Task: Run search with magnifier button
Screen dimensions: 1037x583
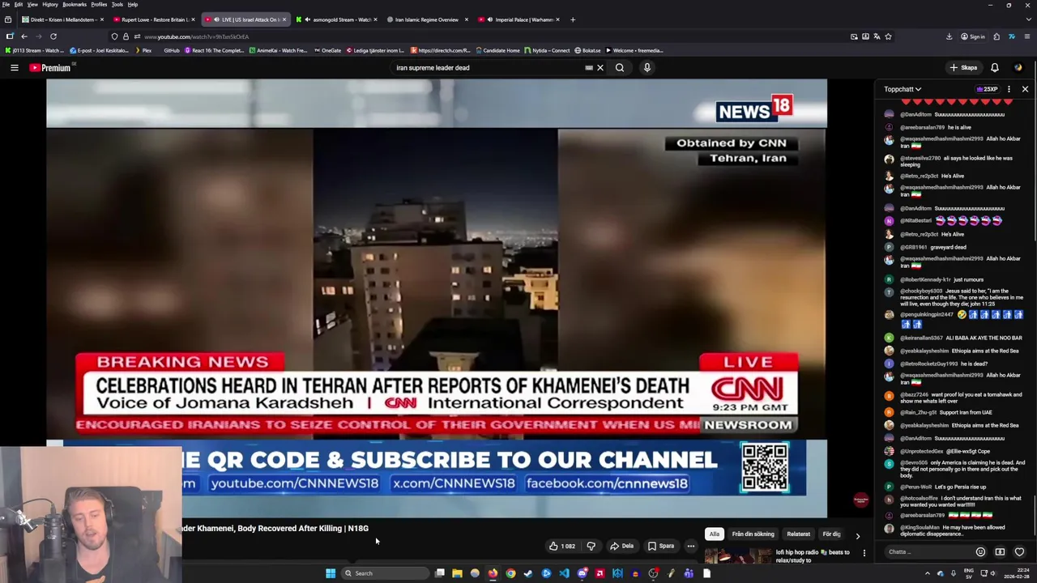Action: 620,68
